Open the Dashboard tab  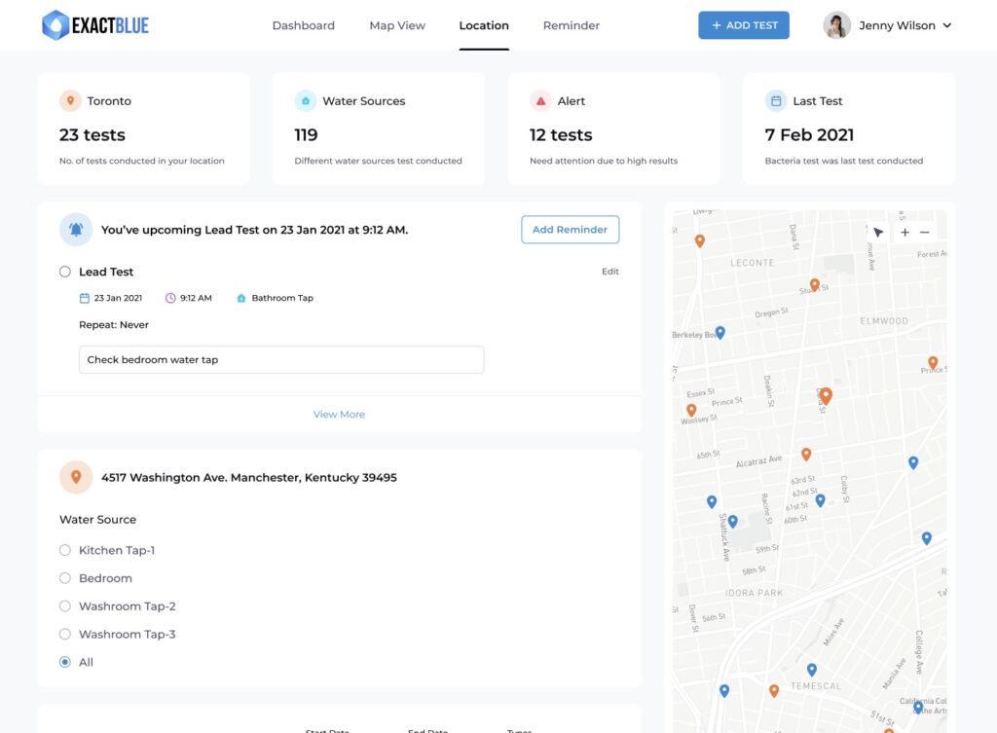pyautogui.click(x=304, y=25)
